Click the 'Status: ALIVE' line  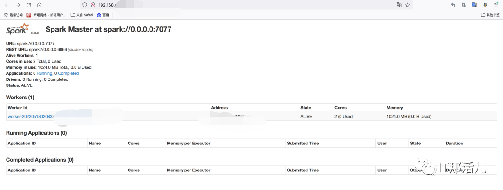19,85
